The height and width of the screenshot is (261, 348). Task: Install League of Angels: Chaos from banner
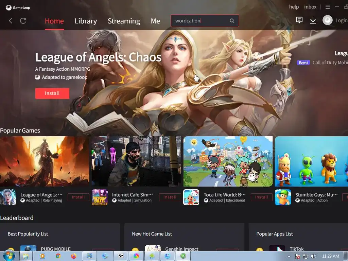[x=52, y=93]
